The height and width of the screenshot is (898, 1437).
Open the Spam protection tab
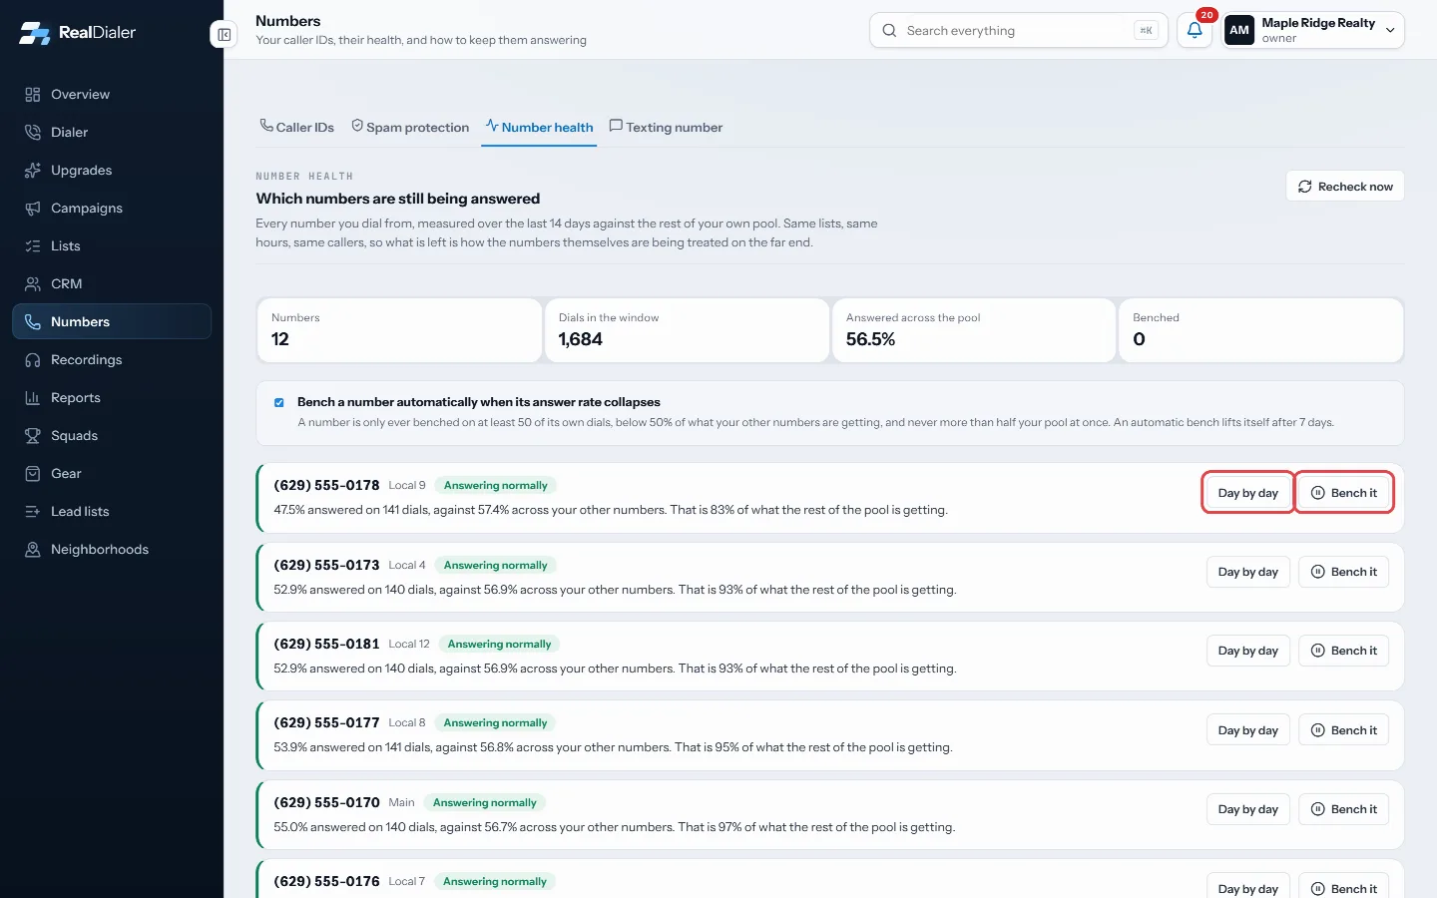pyautogui.click(x=410, y=128)
